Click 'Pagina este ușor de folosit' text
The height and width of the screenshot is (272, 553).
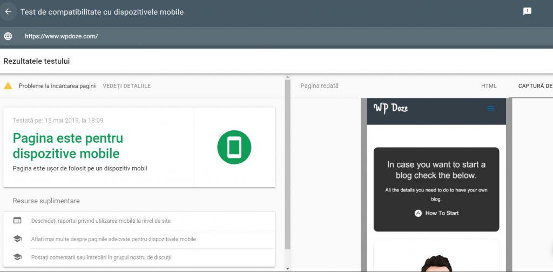[80, 169]
